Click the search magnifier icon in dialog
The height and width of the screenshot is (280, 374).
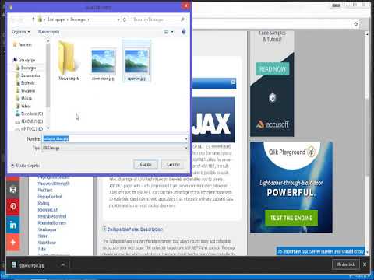182,19
